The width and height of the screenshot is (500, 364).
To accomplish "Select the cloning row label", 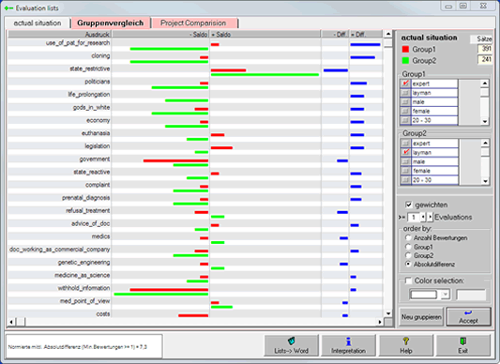I will [100, 55].
